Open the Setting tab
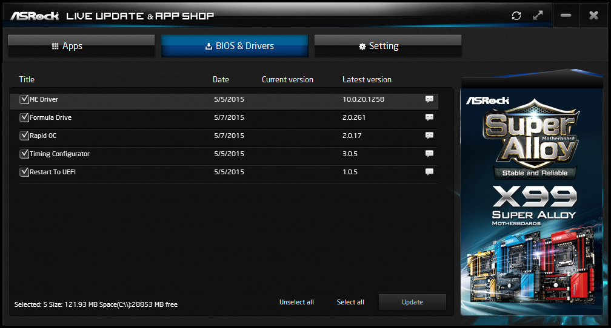Viewport: 611px width, 328px height. [388, 46]
